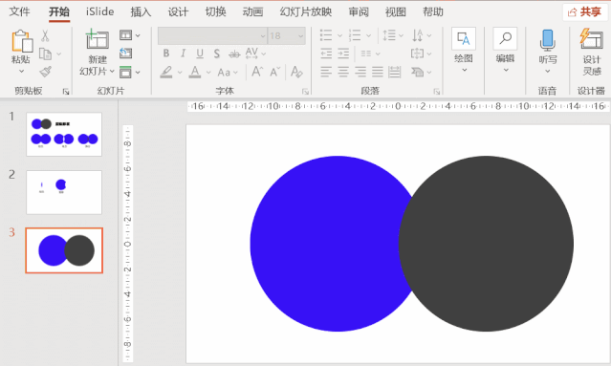Toggle text Shadow
The image size is (611, 366).
(217, 54)
